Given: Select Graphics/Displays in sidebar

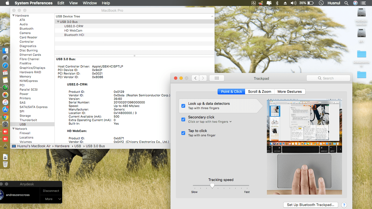Looking at the screenshot, I should [32, 68].
